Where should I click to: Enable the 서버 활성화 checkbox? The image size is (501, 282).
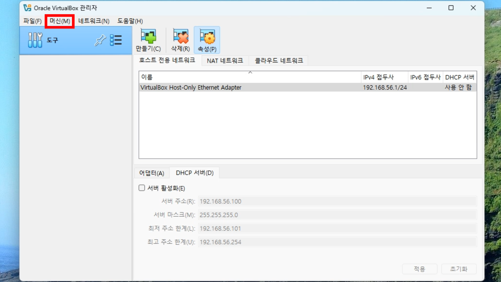click(142, 188)
